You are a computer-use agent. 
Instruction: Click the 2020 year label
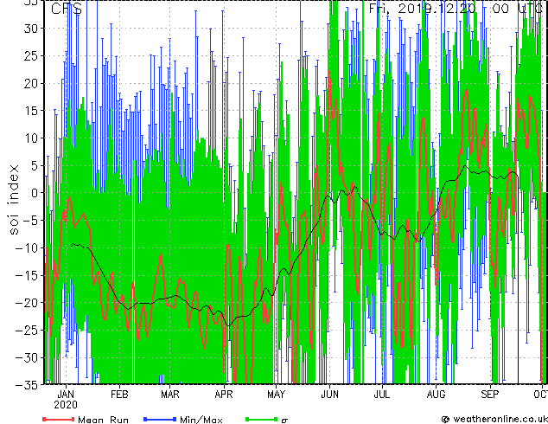click(66, 405)
